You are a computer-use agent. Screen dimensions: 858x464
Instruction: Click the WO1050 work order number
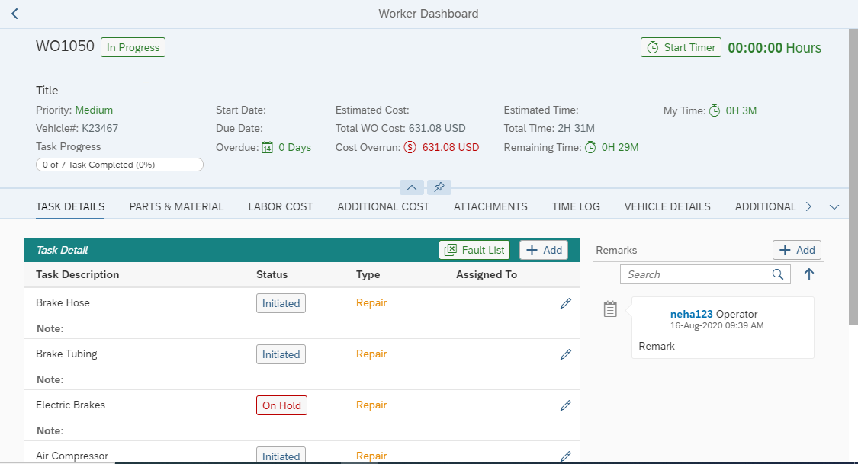pos(65,46)
